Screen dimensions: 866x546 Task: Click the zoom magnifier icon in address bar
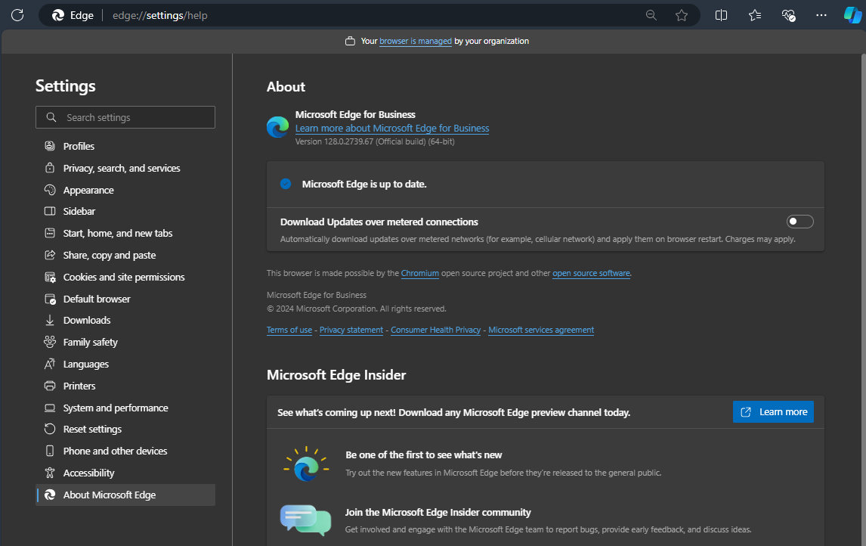651,15
